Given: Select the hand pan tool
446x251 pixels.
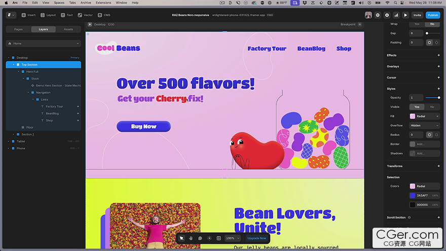Looking at the screenshot, I should [191, 238].
